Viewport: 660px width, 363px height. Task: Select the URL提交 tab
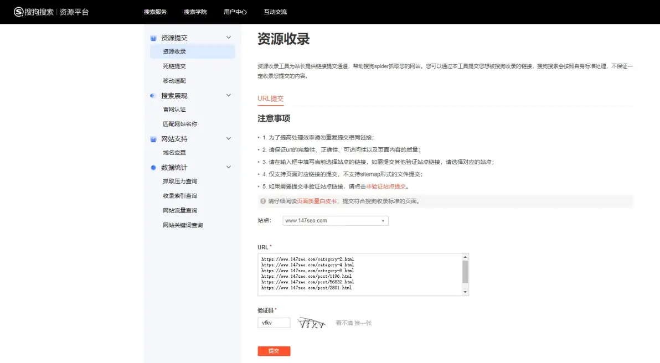tap(271, 98)
